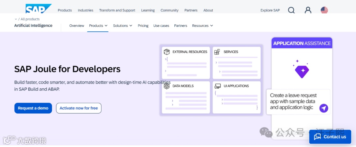Expand the Solutions dropdown chevron
The height and width of the screenshot is (147, 356).
pos(131,26)
